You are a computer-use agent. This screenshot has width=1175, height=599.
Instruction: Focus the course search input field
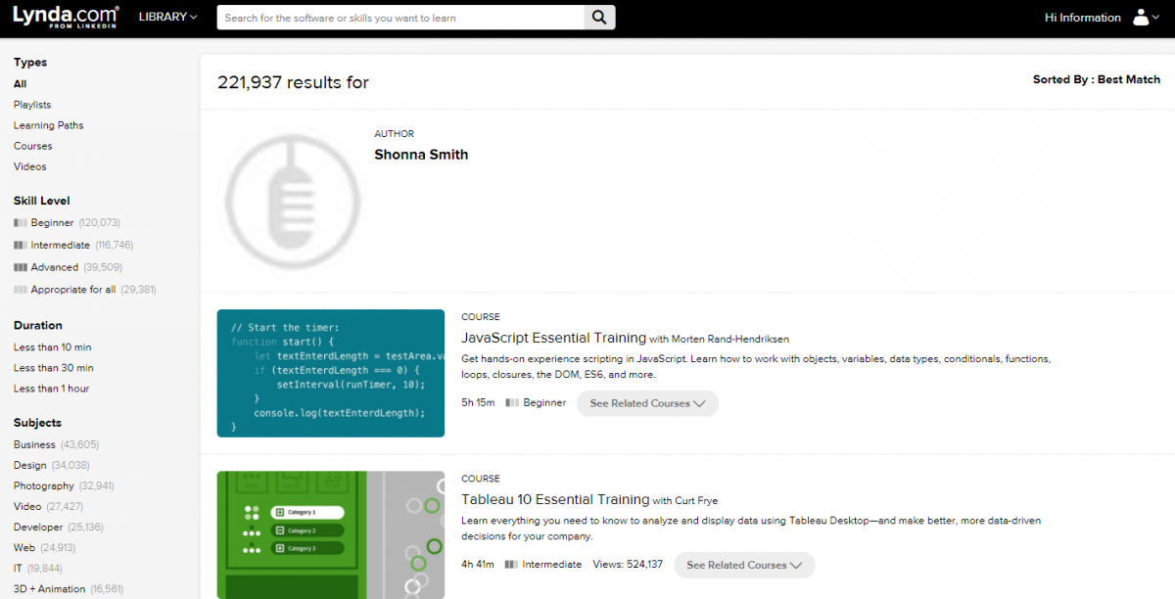400,18
